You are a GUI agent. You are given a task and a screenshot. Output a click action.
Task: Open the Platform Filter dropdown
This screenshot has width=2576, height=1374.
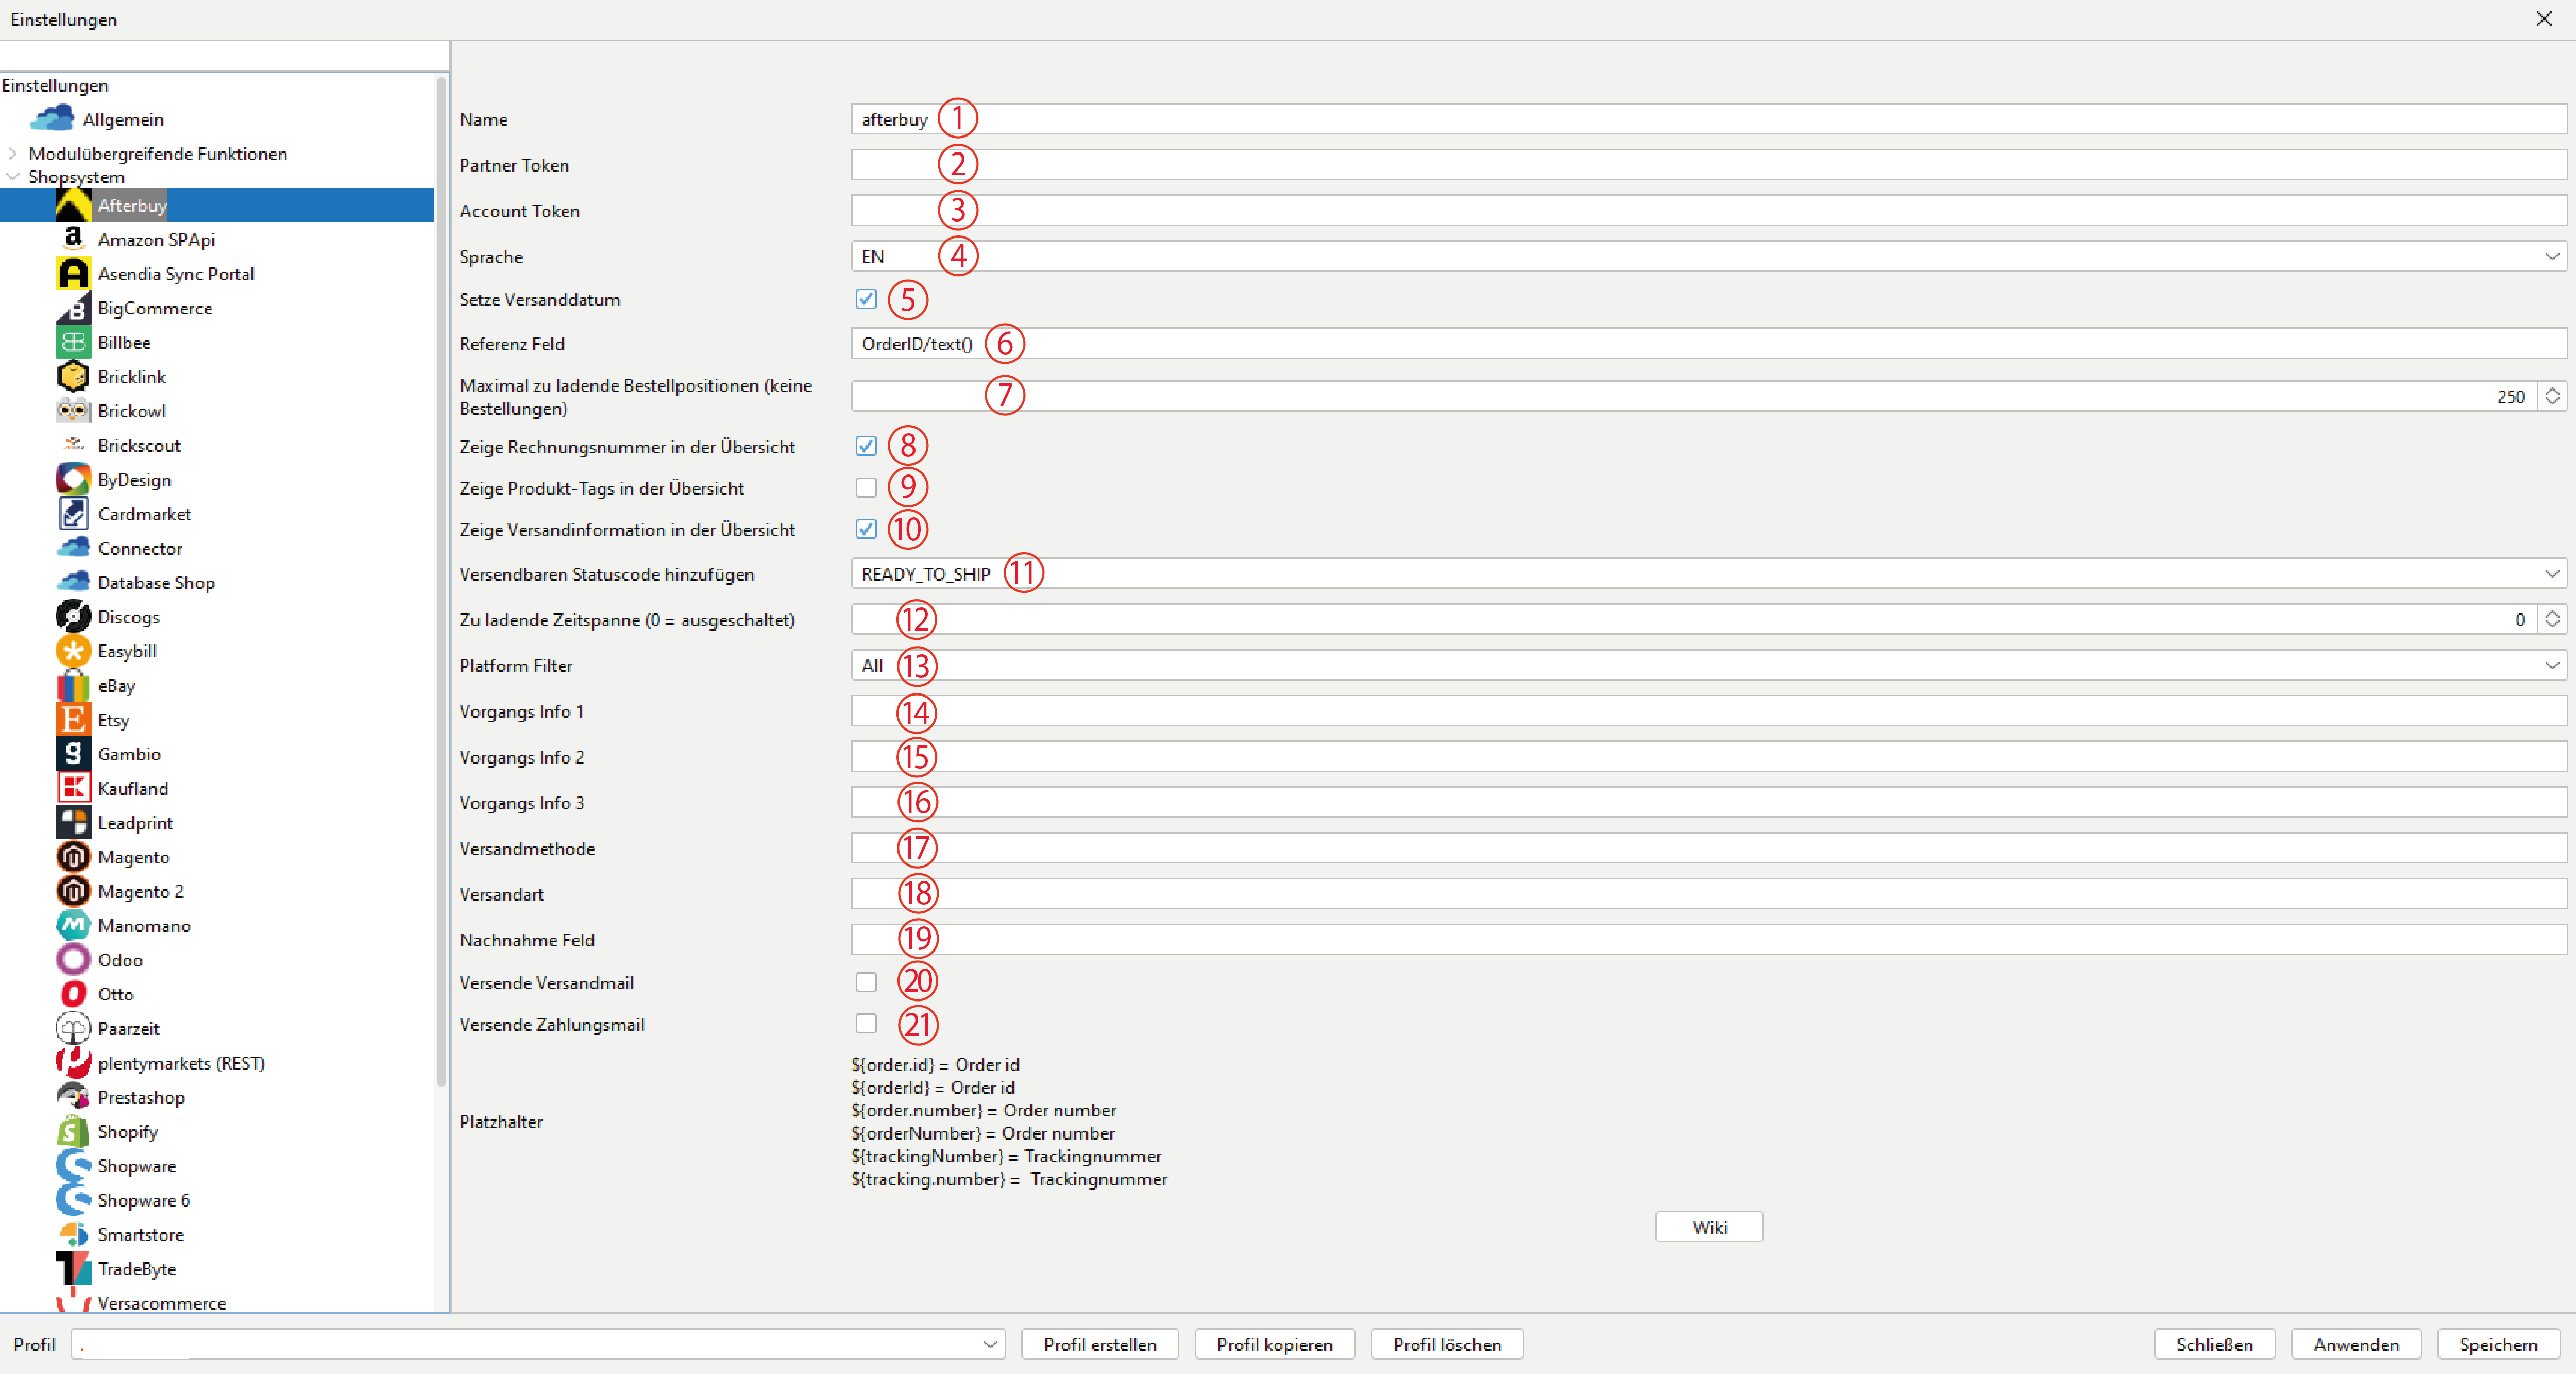point(1709,666)
